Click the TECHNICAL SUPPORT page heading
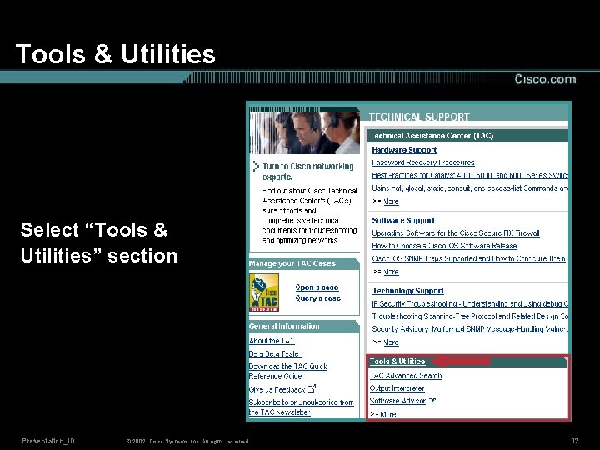This screenshot has height=450, width=600. (419, 117)
